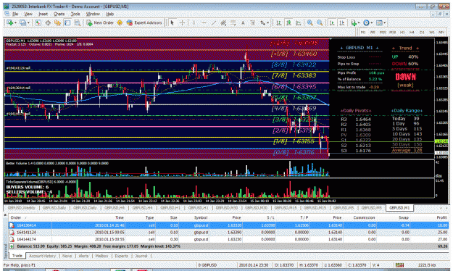
Task: Switch chart to candlesticks mode
Action: point(288,22)
